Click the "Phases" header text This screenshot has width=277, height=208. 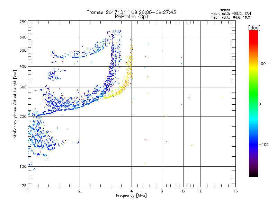[x=224, y=10]
